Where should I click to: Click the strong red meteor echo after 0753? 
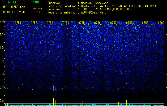pos(54,88)
